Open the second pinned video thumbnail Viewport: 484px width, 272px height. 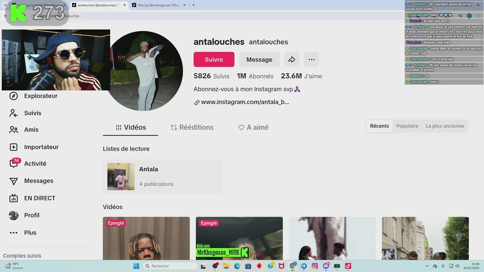coord(239,238)
